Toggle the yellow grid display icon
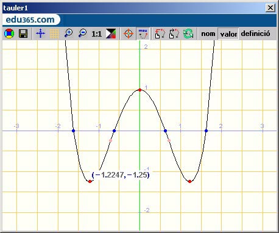Screen dimensions: 279x233 (54, 34)
